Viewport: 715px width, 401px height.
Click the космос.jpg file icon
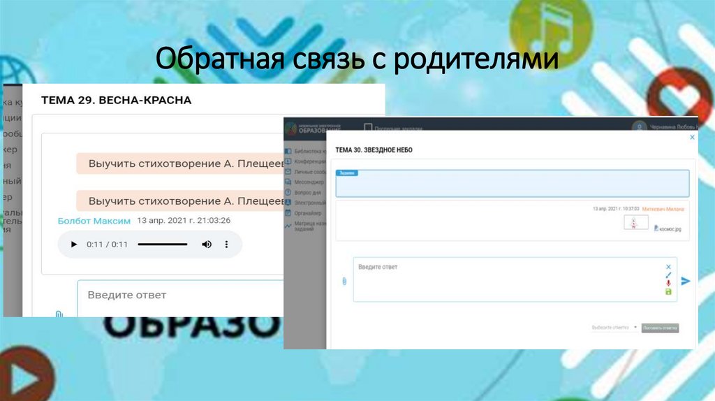656,228
